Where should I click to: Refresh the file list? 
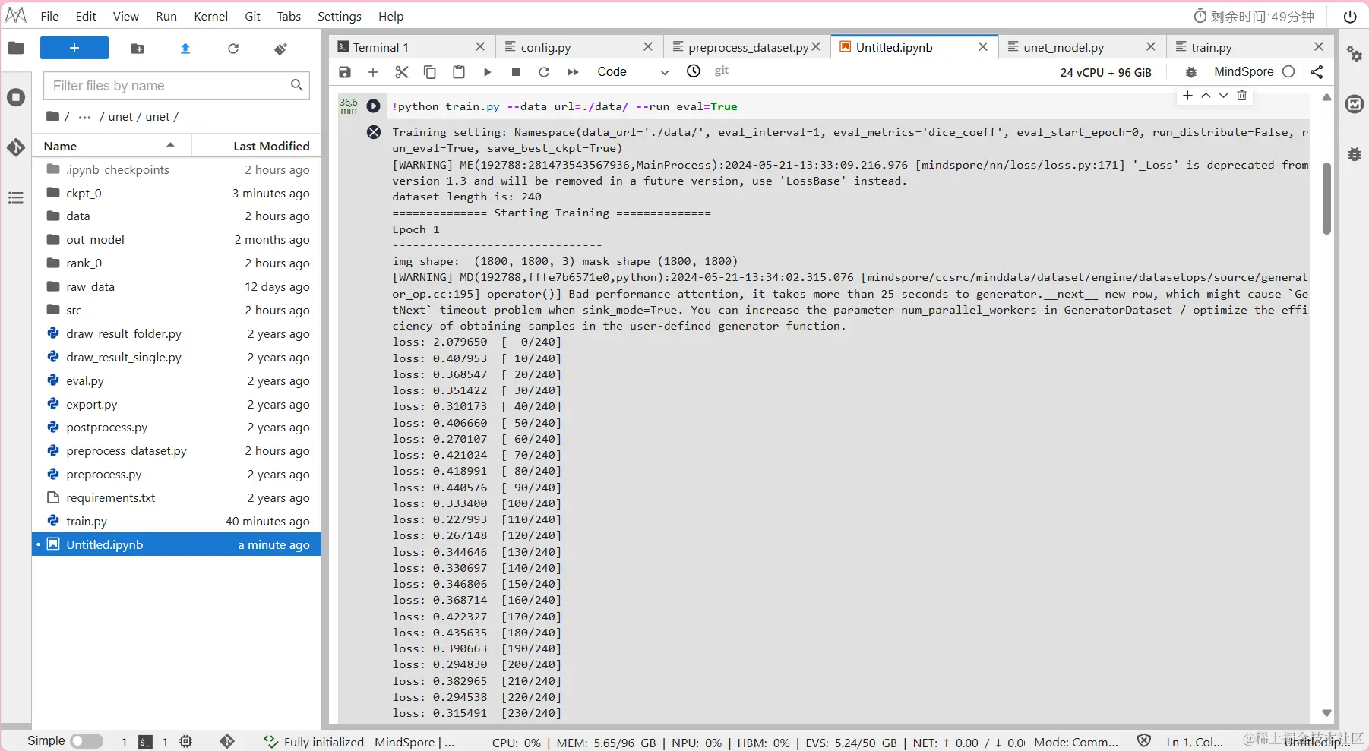click(233, 49)
